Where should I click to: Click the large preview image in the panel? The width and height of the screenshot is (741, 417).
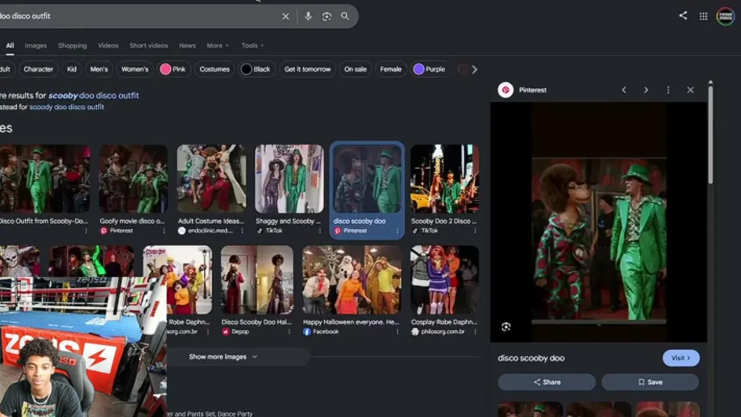(599, 222)
